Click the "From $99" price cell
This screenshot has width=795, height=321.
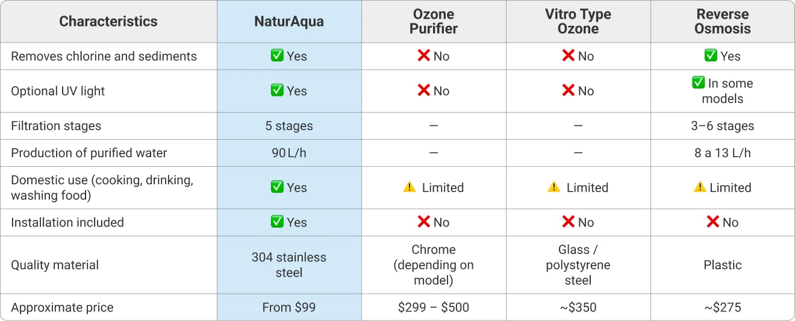tap(289, 307)
